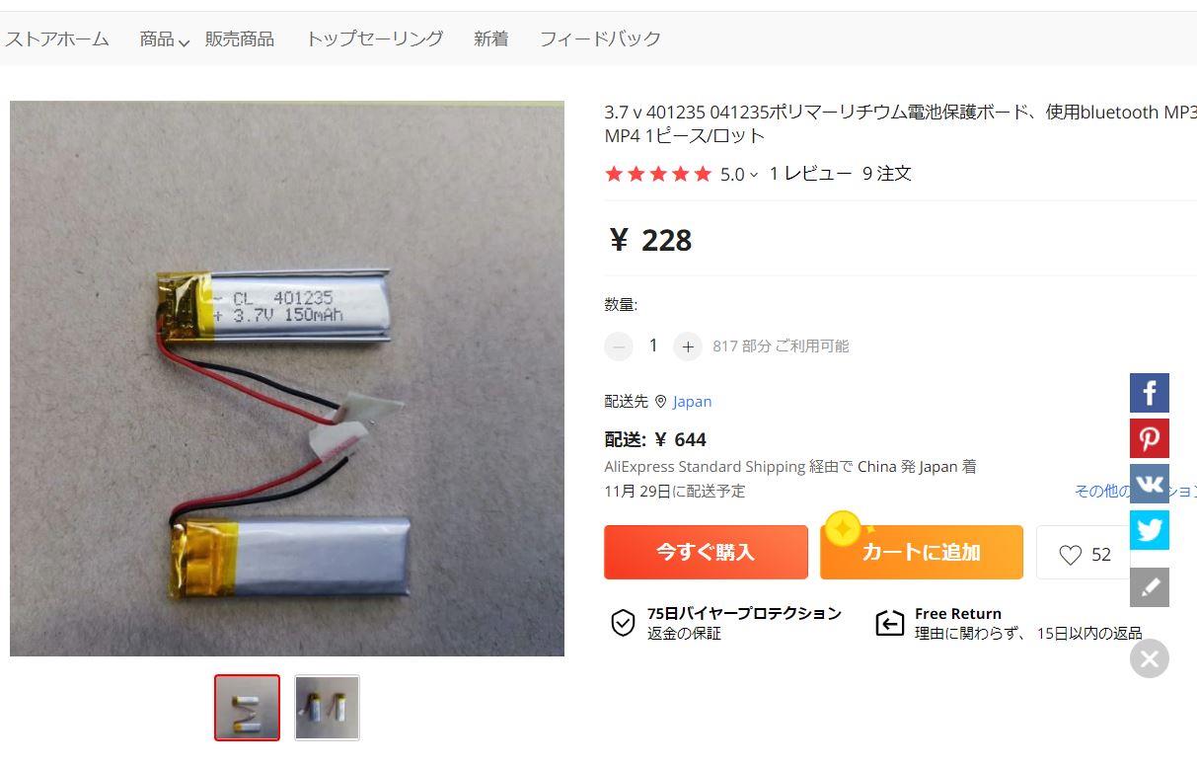This screenshot has width=1197, height=767.
Task: Share product on Facebook
Action: [1149, 393]
